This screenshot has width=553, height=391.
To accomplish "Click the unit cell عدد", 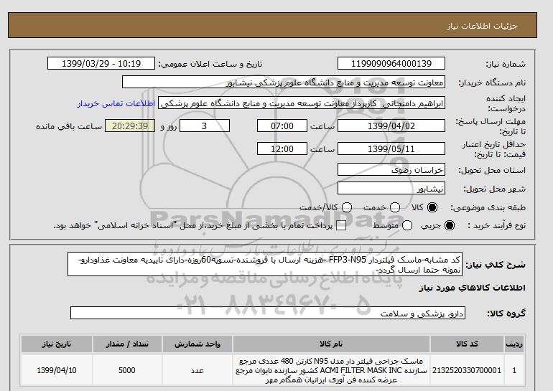I will click(x=197, y=371).
